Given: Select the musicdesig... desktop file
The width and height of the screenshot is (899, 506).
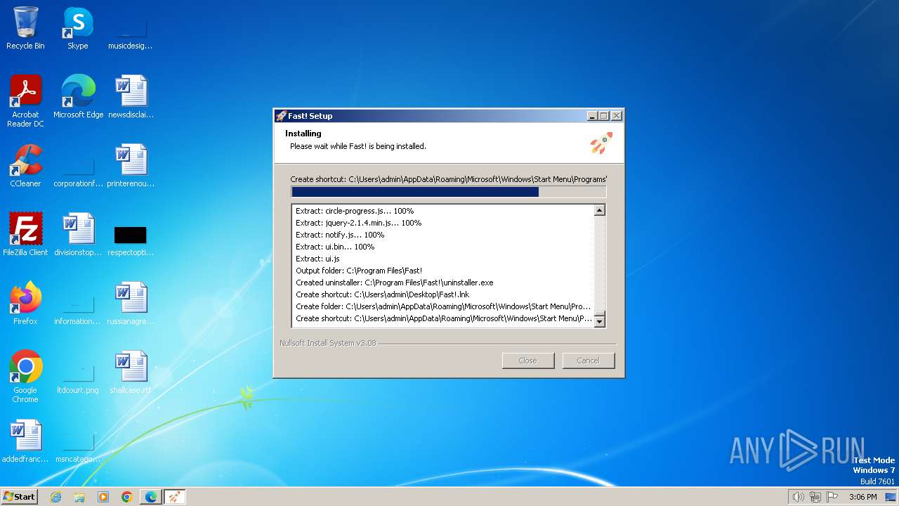Looking at the screenshot, I should tap(130, 28).
